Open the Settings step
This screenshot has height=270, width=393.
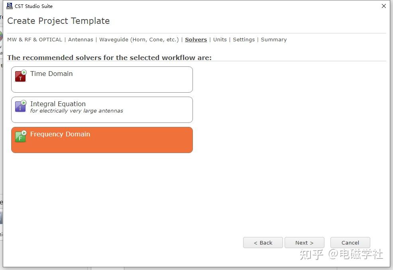(244, 39)
